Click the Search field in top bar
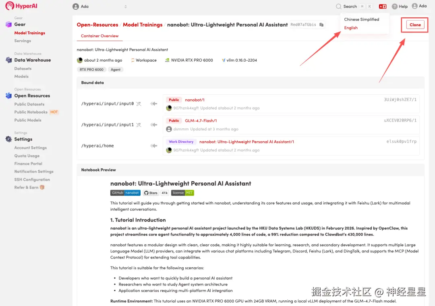Viewport: 435px width, 306px height. [354, 6]
